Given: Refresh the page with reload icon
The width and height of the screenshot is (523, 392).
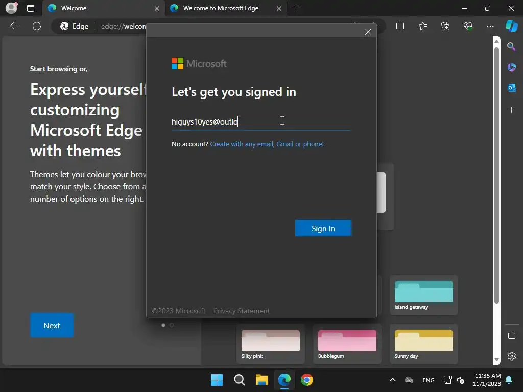Looking at the screenshot, I should pos(37,26).
